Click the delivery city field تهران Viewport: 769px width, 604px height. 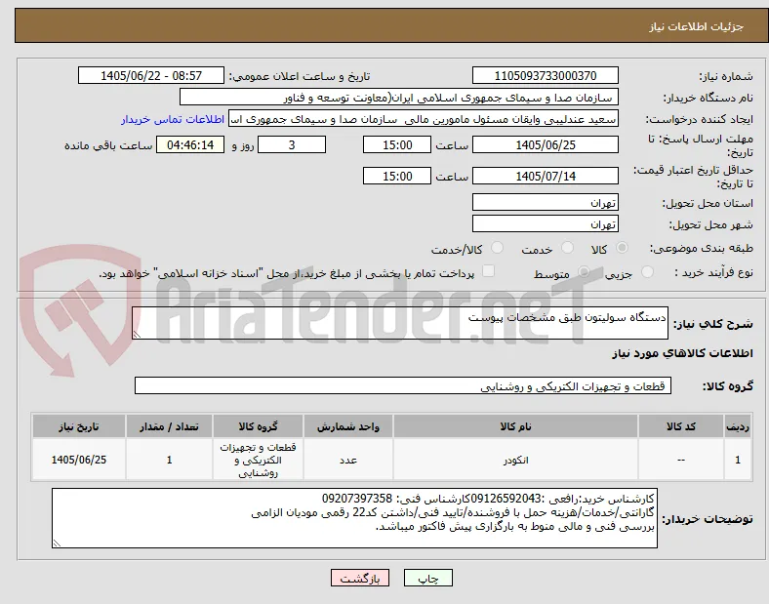(x=546, y=224)
